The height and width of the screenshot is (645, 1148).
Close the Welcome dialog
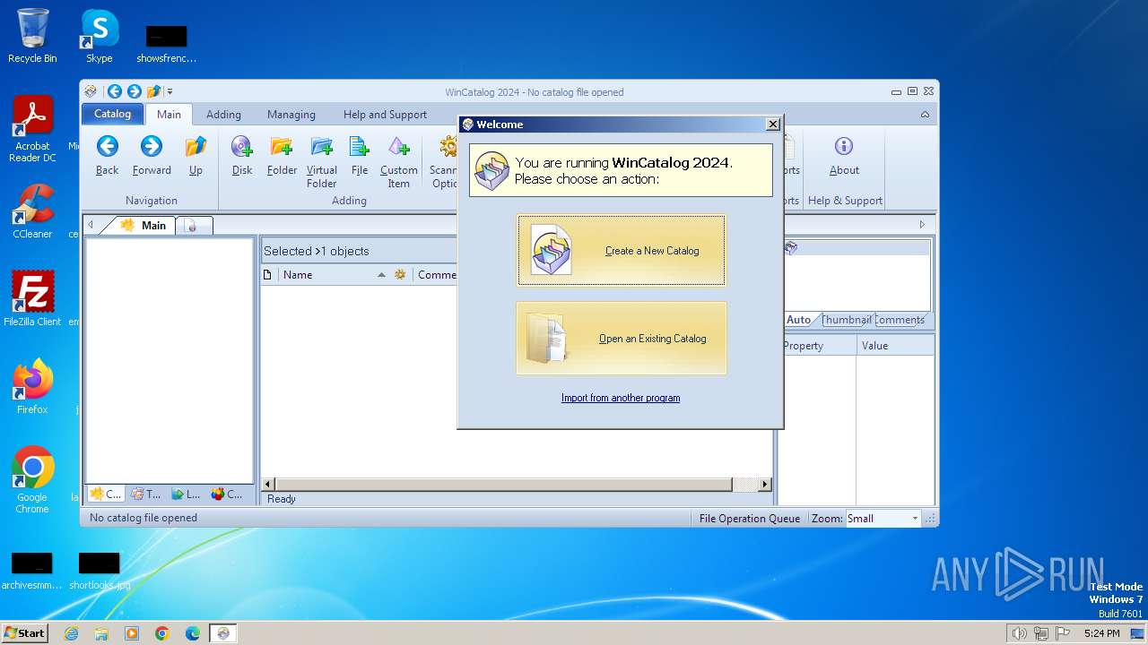[772, 125]
